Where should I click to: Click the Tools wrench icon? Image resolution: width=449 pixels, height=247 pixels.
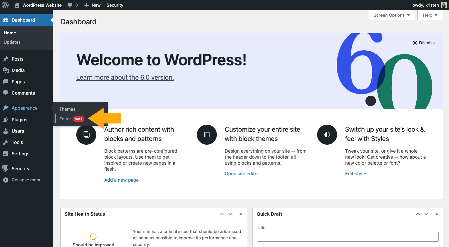click(x=6, y=142)
